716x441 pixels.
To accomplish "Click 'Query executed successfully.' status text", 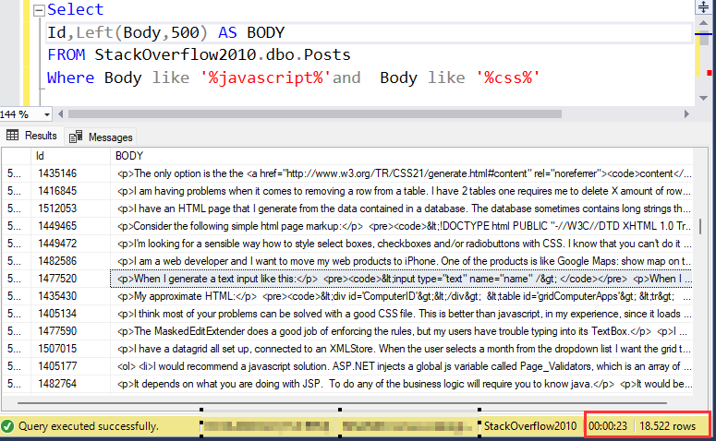I will [x=89, y=426].
